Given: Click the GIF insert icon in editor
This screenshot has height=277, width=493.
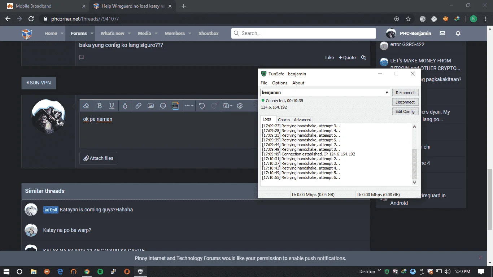Looking at the screenshot, I should point(175,106).
